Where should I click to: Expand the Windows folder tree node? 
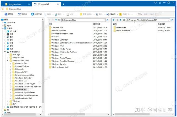8,101
